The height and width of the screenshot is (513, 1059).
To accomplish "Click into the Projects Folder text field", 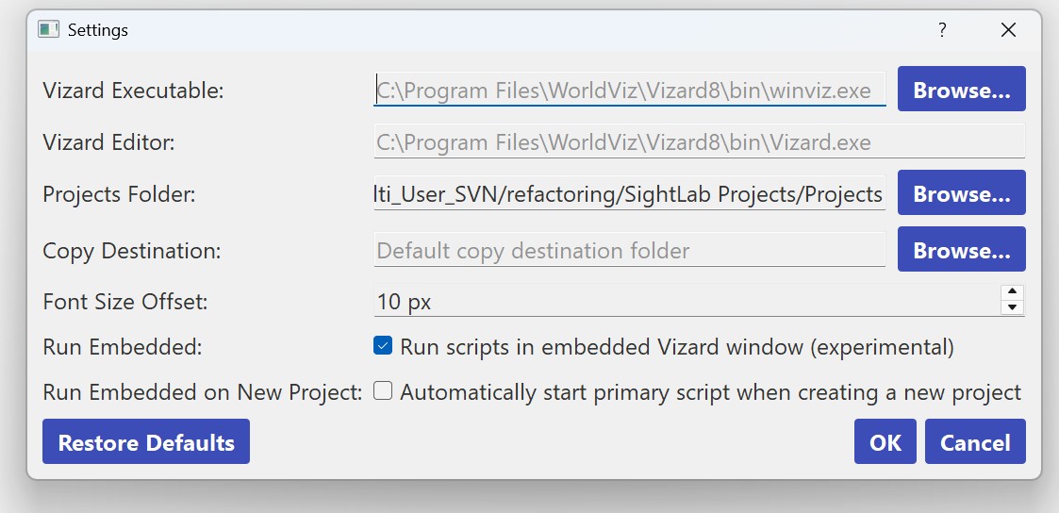I will click(629, 194).
